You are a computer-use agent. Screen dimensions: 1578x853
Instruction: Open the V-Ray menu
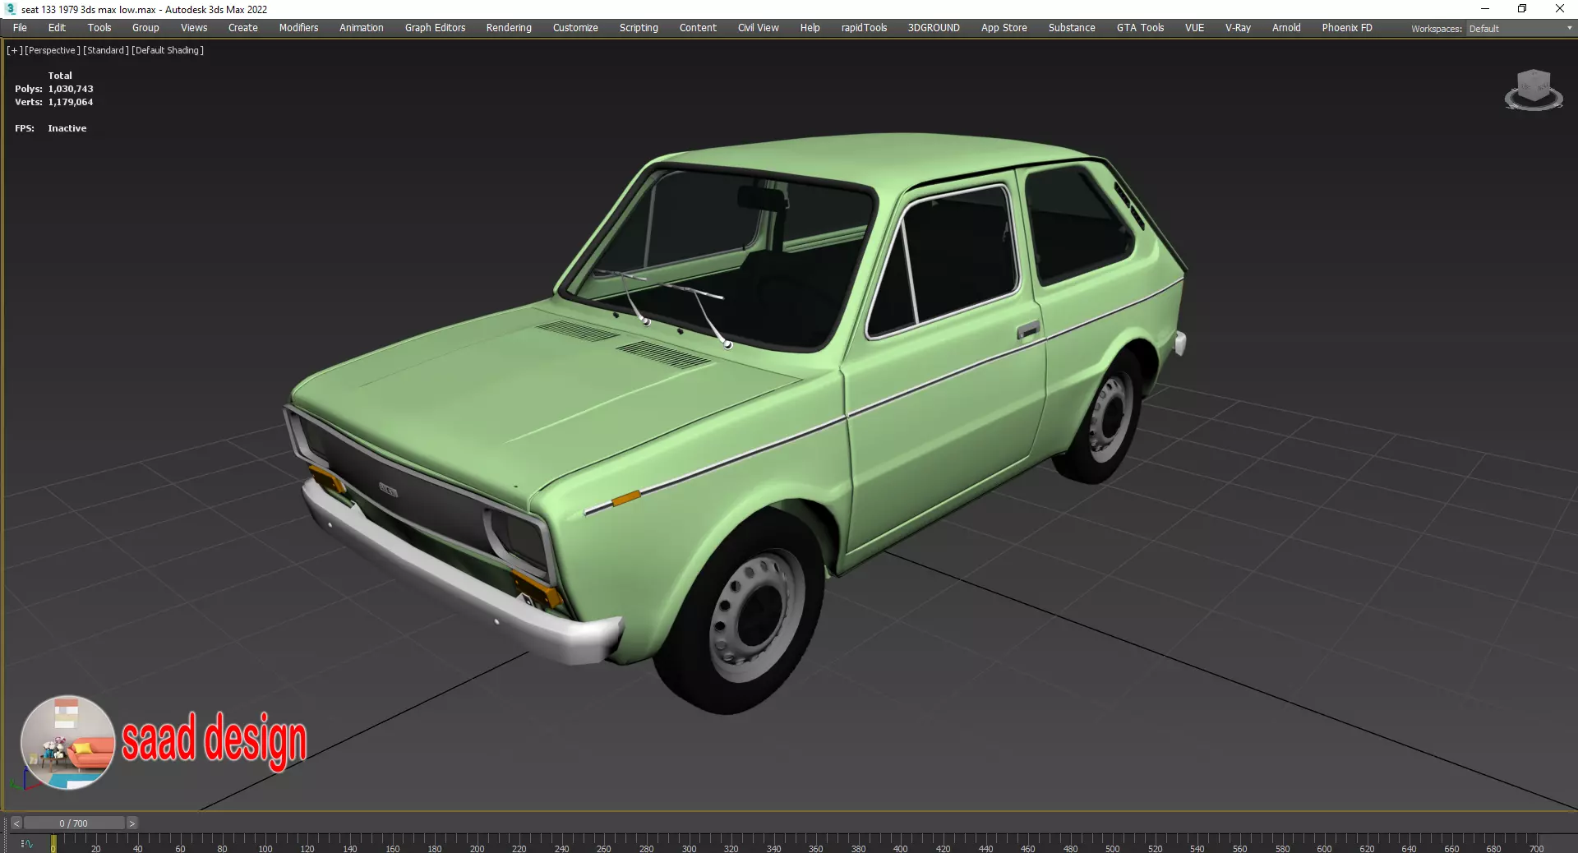(x=1238, y=28)
